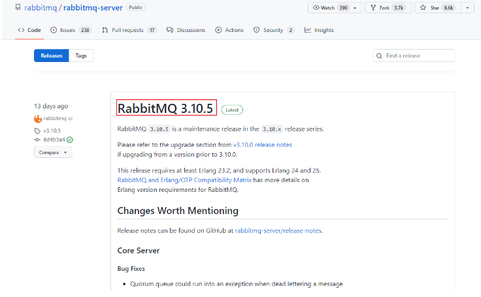Click the Core Server heading
Viewport: 481px width, 297px height.
click(139, 251)
